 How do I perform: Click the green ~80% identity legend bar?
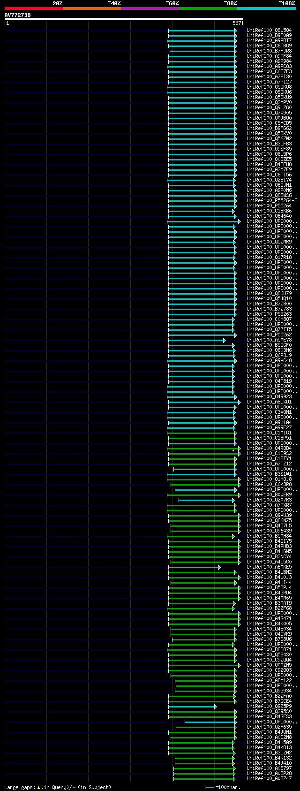(x=208, y=8)
